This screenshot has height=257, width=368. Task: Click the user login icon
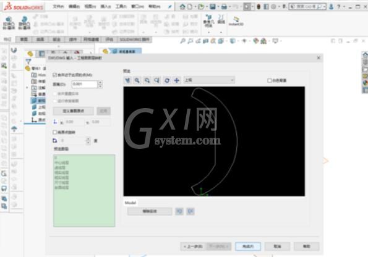point(331,7)
